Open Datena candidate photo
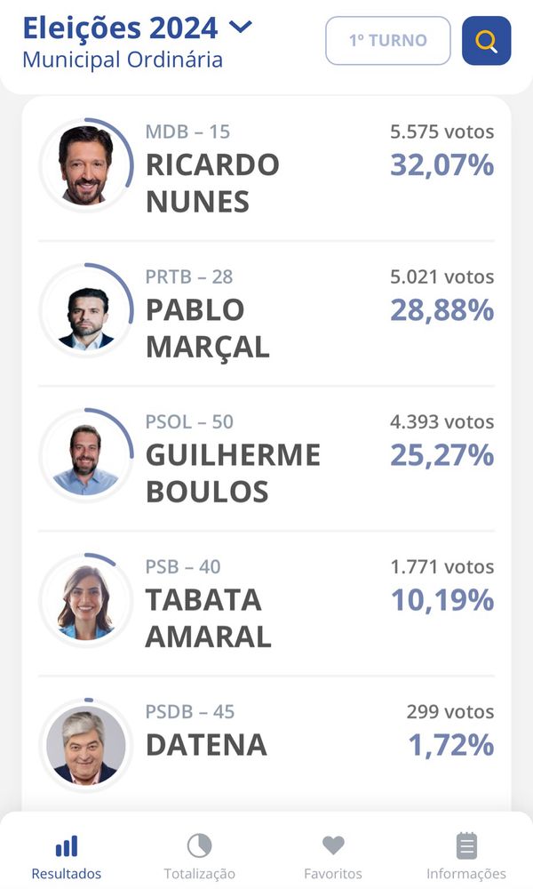Viewport: 533px width, 889px height. click(86, 746)
